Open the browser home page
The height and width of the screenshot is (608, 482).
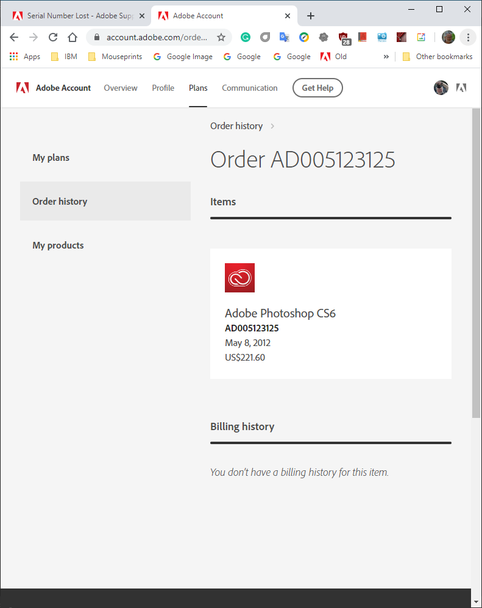[73, 37]
